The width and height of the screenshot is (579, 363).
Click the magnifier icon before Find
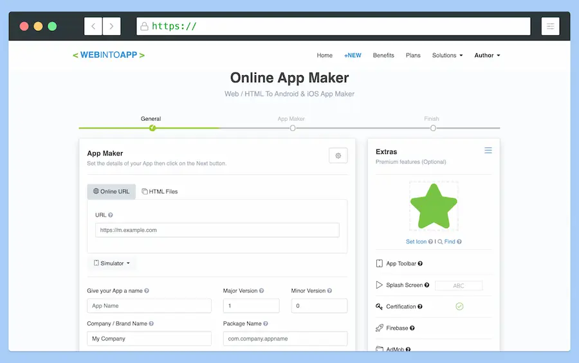point(440,242)
